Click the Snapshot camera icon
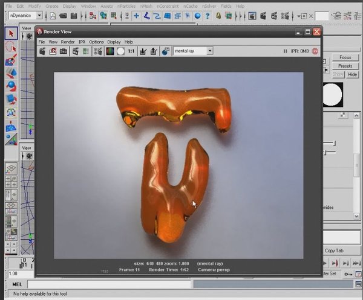Image resolution: width=363 pixels, height=300 pixels. tap(64, 52)
